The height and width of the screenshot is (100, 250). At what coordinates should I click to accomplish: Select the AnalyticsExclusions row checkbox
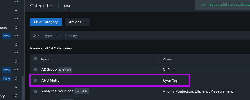pos(35,91)
